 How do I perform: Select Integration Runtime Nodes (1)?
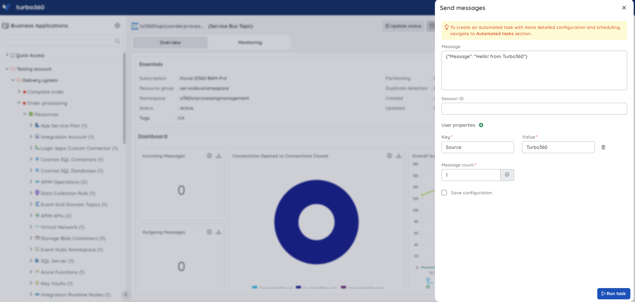click(x=76, y=295)
